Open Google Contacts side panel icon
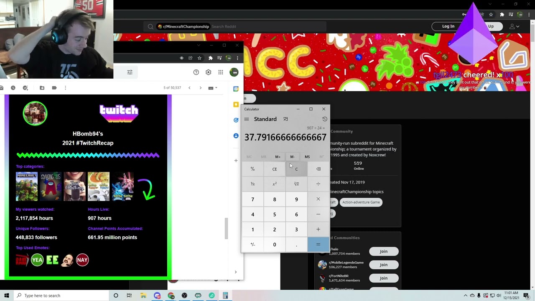The height and width of the screenshot is (301, 535). coord(236,136)
